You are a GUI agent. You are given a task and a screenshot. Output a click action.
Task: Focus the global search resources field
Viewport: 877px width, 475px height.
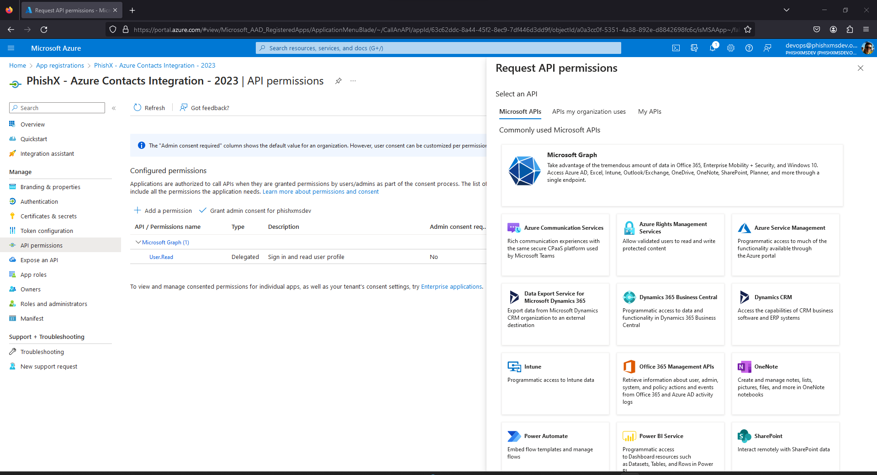coord(438,48)
